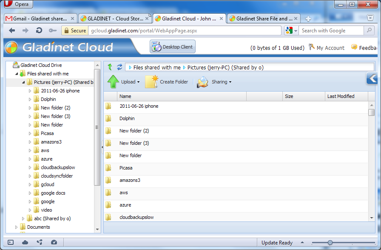Select the Picasa folder icon in file list

pos(108,168)
